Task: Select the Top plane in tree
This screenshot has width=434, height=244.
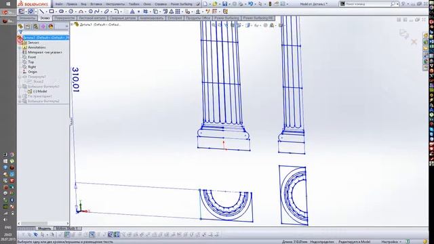Action: pos(31,62)
